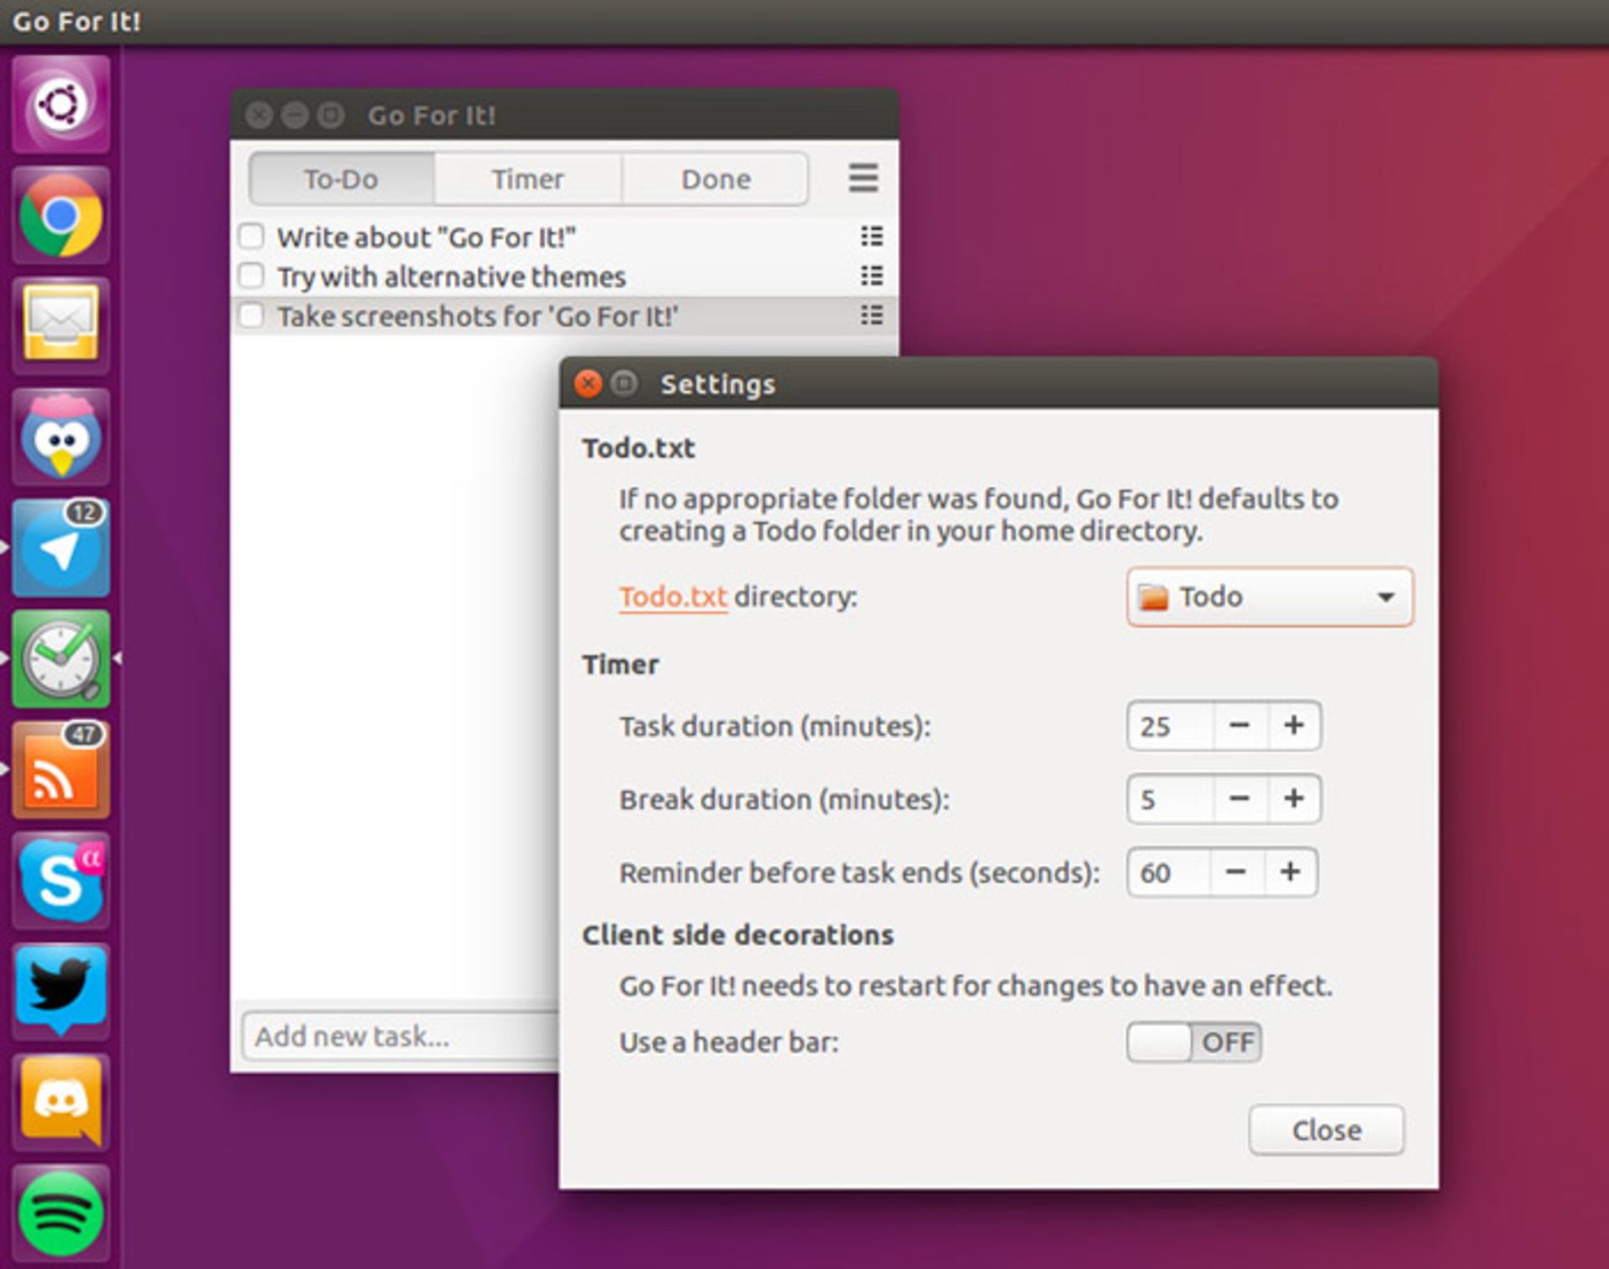Expand the Todo directory dropdown
1609x1269 pixels.
[1270, 597]
